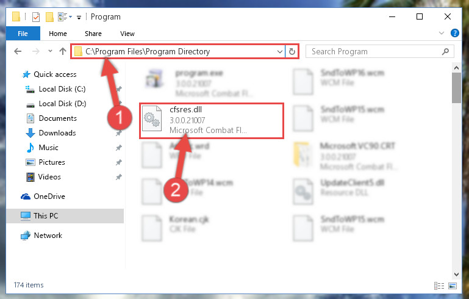Viewport: 469px width, 299px height.
Task: Switch to the View ribbon tab
Action: tap(127, 34)
